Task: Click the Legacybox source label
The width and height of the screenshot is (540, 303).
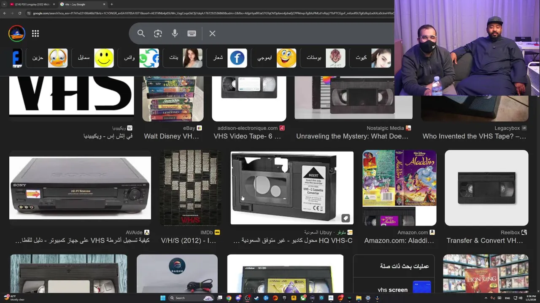Action: coord(507,128)
